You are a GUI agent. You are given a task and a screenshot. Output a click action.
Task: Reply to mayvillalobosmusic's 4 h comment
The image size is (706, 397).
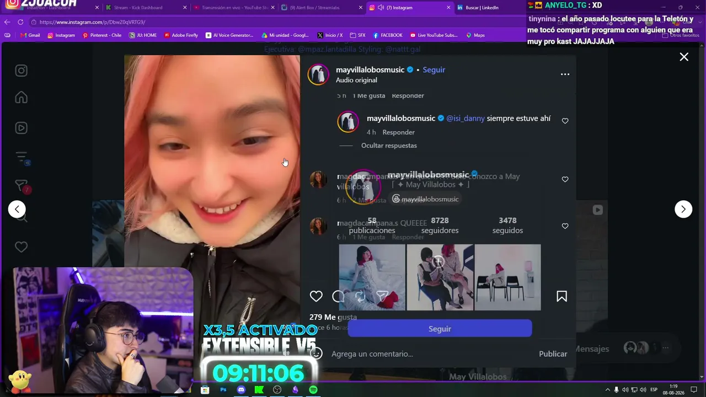click(x=398, y=132)
